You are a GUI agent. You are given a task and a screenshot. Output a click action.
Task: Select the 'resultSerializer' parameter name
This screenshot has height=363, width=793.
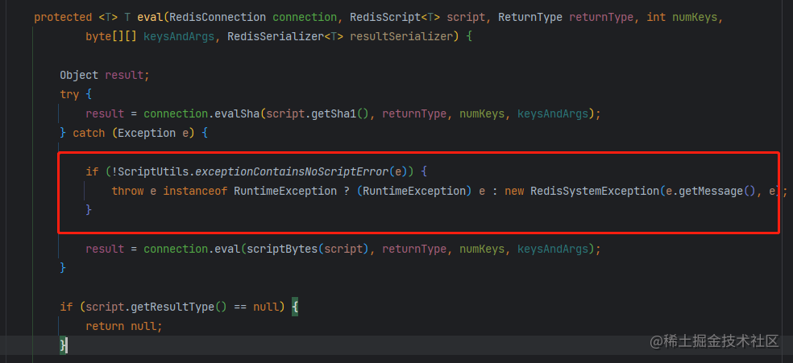click(401, 36)
